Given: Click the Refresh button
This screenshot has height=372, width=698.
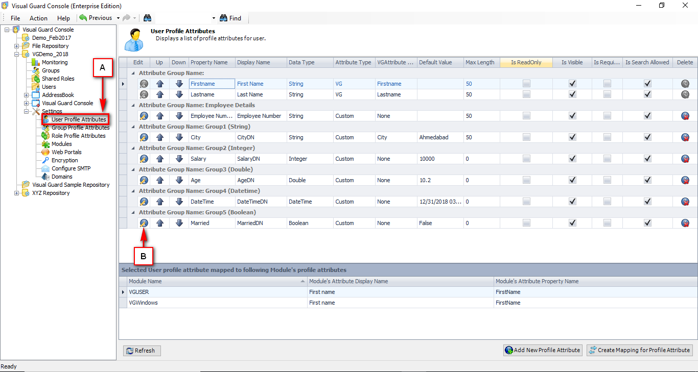Looking at the screenshot, I should (x=142, y=351).
